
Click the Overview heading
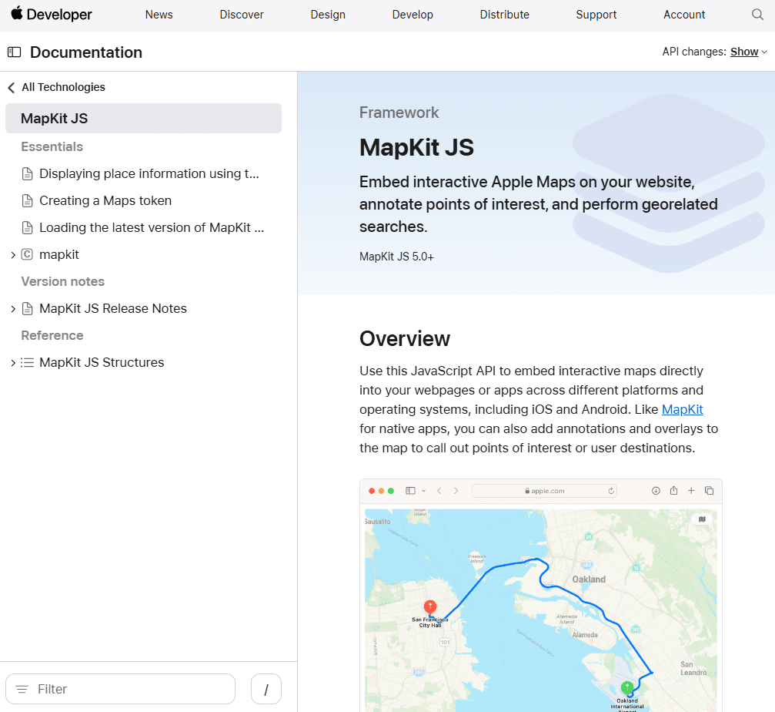(405, 339)
